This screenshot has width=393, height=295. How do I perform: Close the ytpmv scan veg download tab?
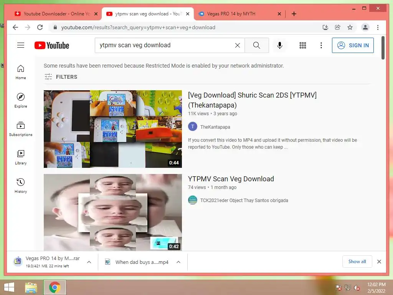point(187,14)
